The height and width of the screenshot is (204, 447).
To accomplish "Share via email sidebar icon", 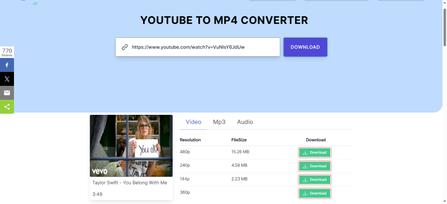I will pyautogui.click(x=7, y=93).
